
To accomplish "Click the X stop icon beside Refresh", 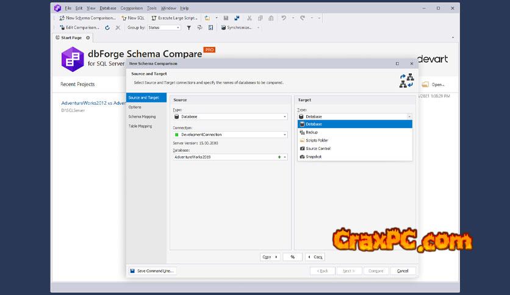I will pos(118,27).
